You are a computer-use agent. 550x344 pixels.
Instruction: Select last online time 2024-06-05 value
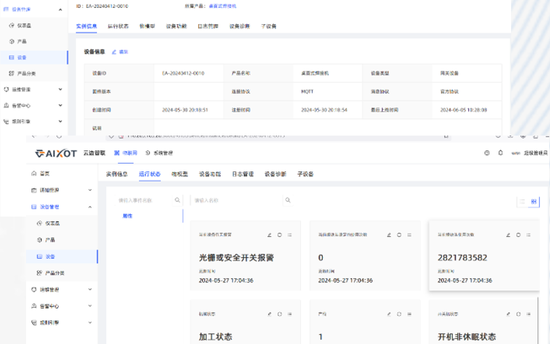pos(464,110)
